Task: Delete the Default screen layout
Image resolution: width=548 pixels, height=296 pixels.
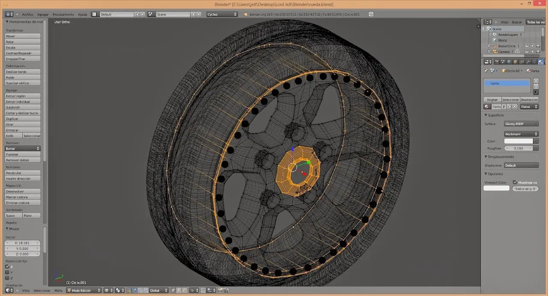Action: [143, 14]
